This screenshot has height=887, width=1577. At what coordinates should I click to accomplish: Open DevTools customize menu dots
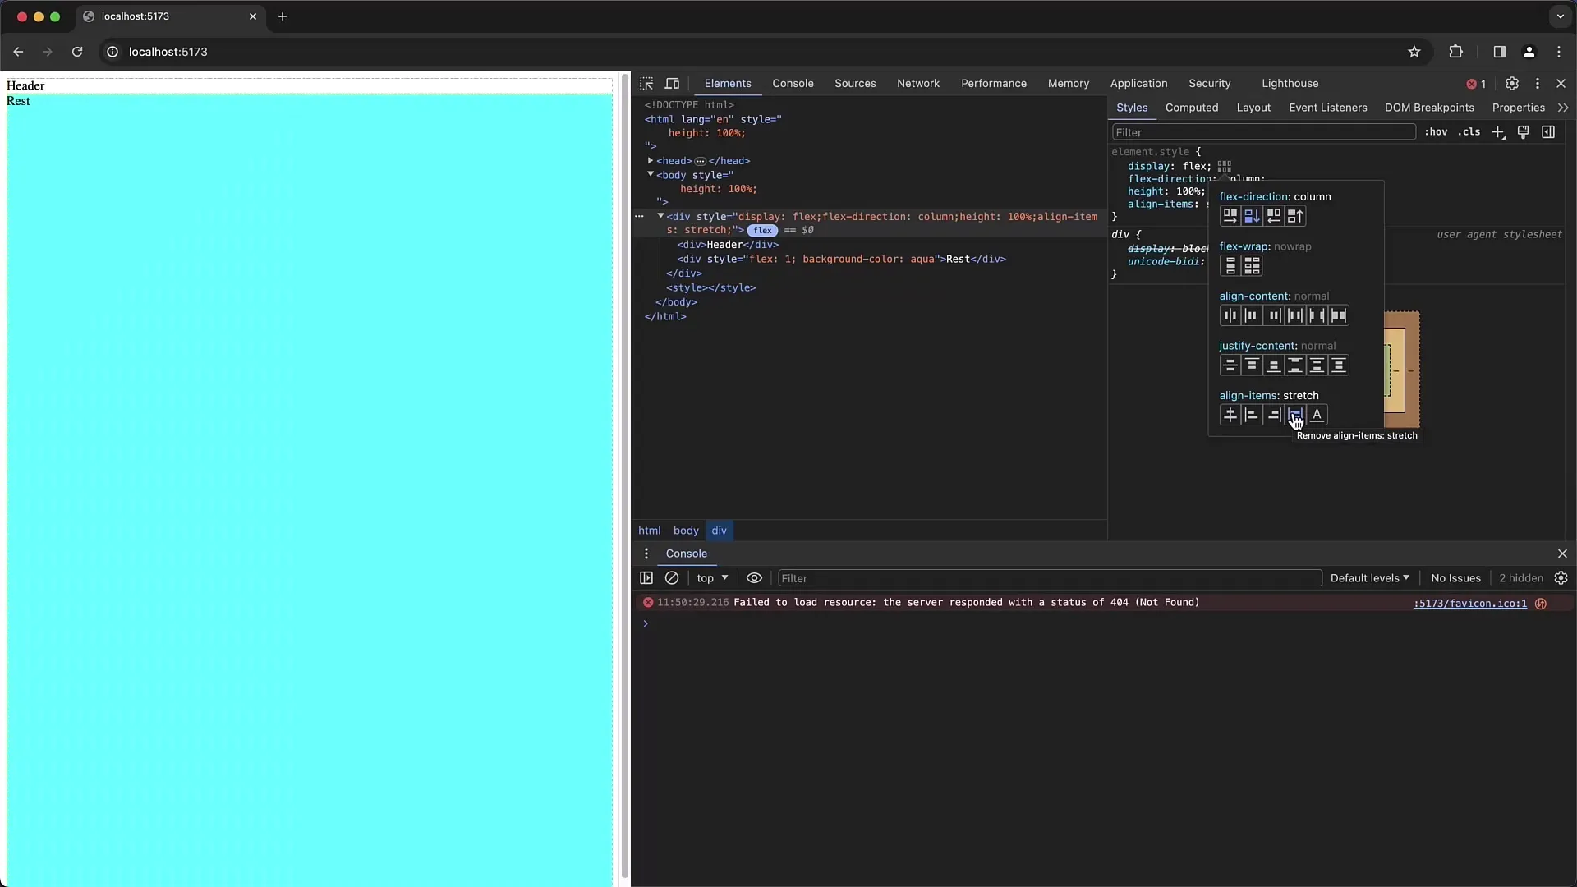pos(1538,84)
